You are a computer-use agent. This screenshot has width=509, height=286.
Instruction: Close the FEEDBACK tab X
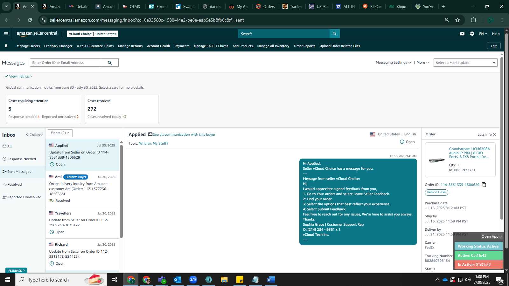24,270
